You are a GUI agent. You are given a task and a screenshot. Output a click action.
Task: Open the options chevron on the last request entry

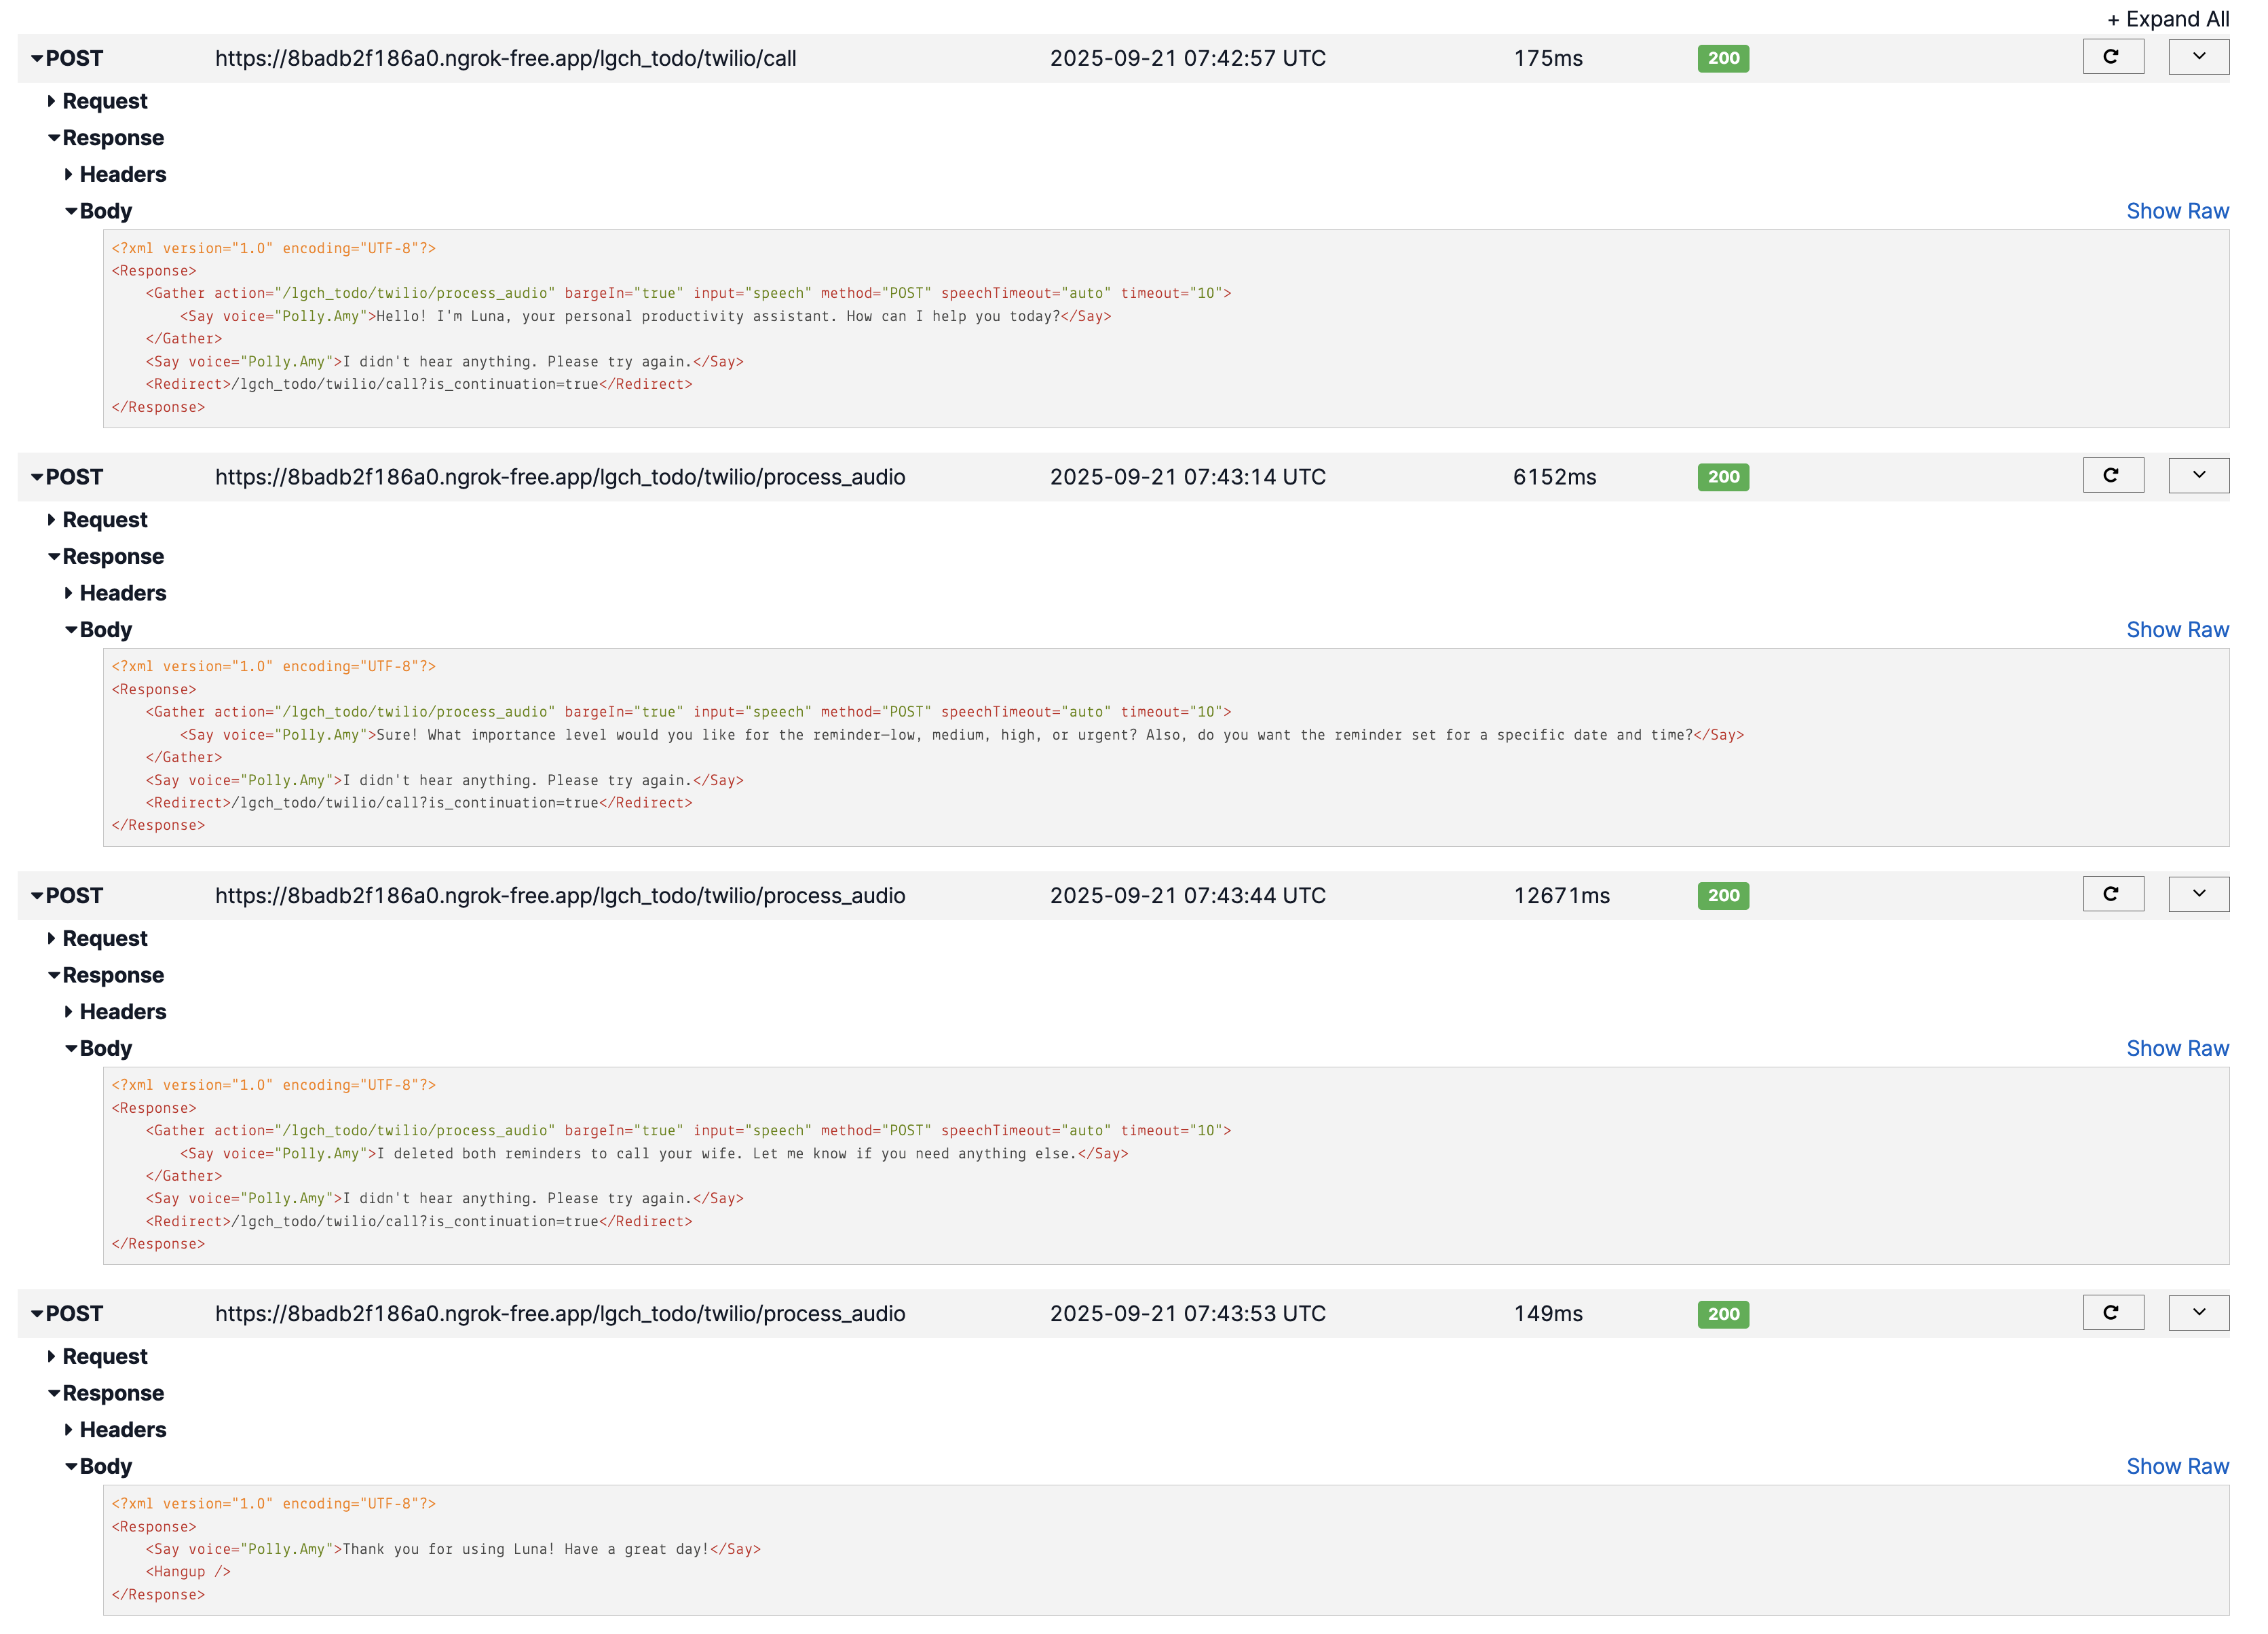tap(2198, 1312)
